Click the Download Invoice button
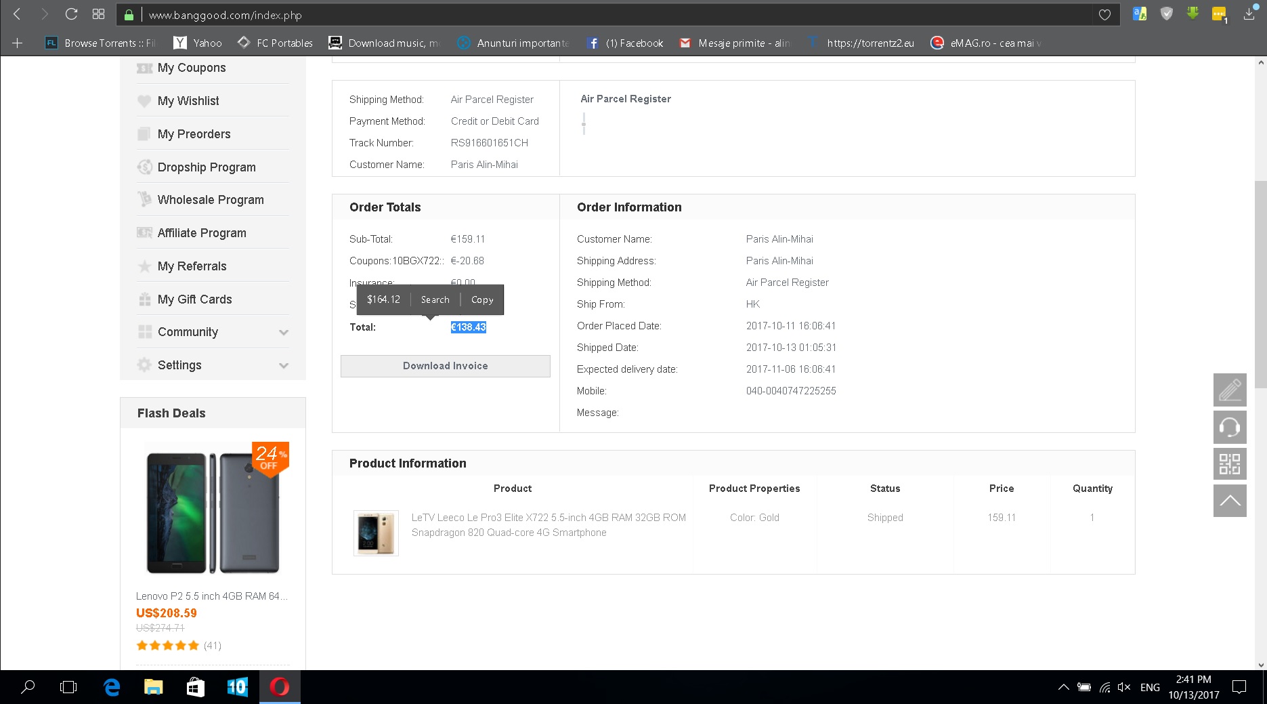 [445, 366]
